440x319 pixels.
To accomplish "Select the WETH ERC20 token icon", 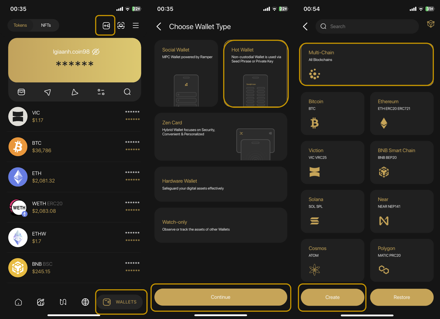I will pyautogui.click(x=18, y=207).
